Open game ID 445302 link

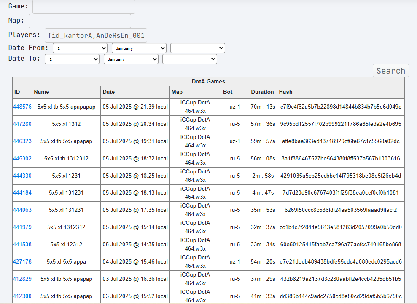click(22, 158)
